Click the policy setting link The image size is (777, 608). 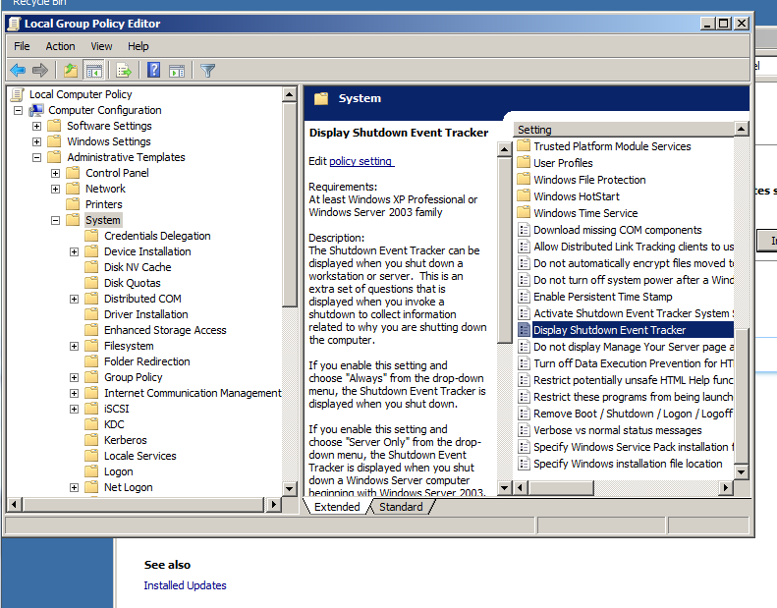tap(361, 161)
